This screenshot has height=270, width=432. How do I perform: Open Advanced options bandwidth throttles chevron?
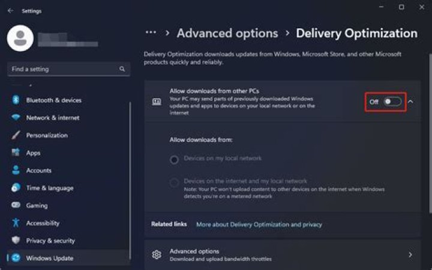[x=410, y=255]
